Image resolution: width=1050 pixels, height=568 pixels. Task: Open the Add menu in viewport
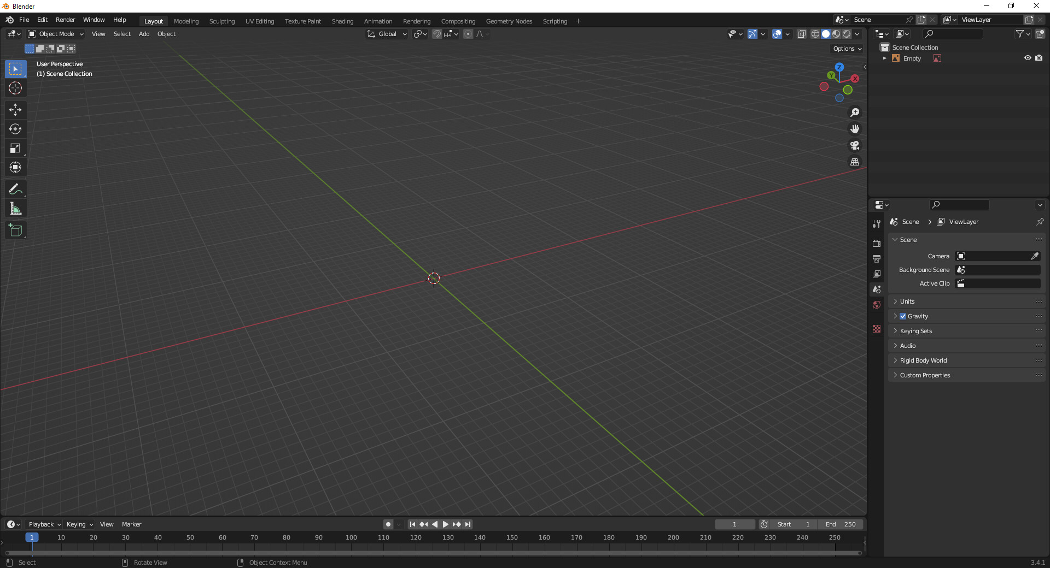(144, 34)
